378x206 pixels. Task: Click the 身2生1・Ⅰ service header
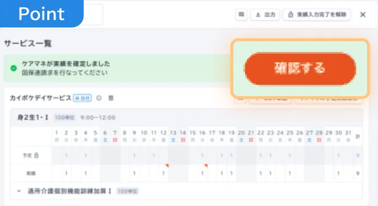(x=33, y=118)
